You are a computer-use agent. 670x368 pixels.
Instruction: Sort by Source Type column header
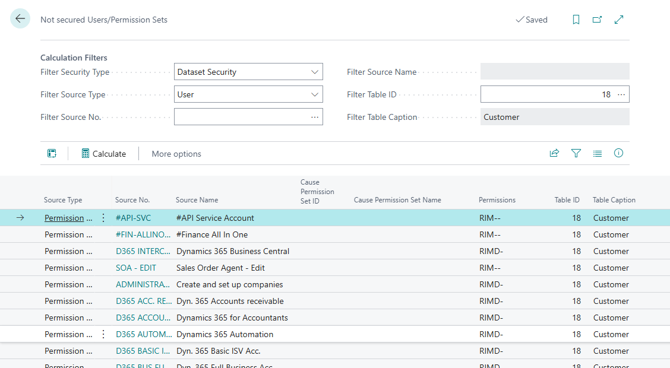pos(63,200)
